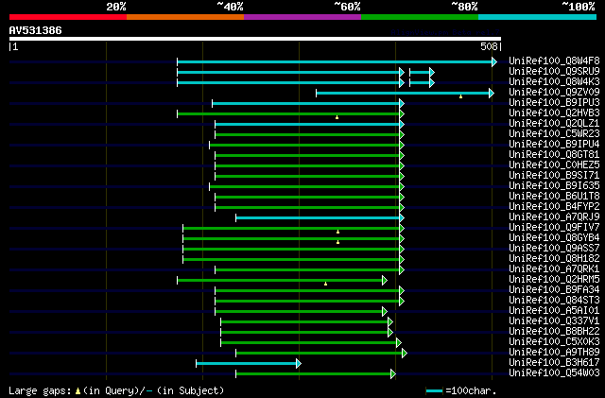Open UniRef100_A5AI01 entry
This screenshot has height=398, width=605.
point(554,311)
